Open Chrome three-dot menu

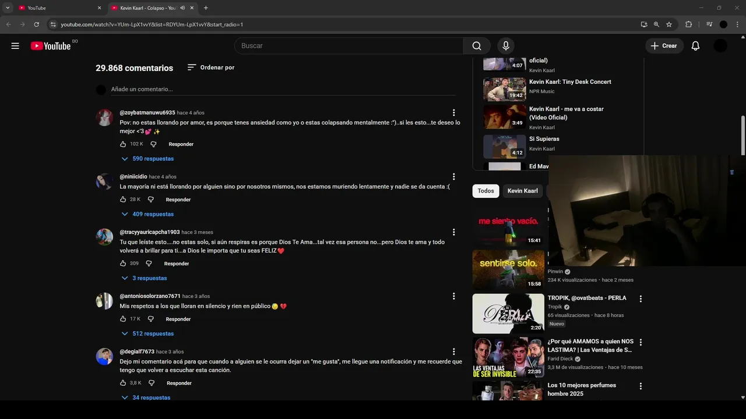738,24
